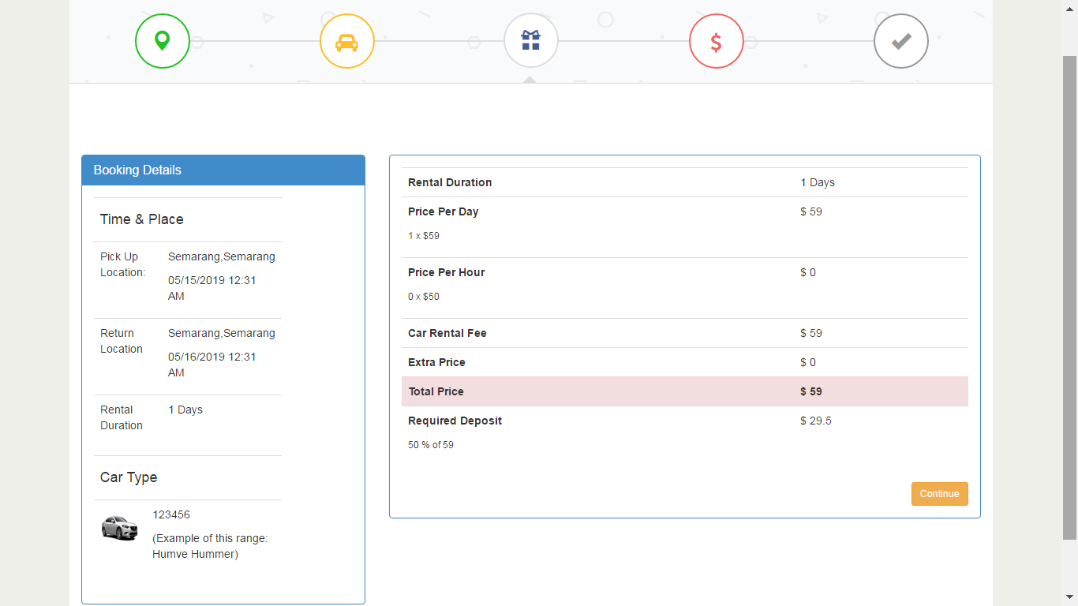Go to the red dollar sign payment step
Viewport: 1078px width, 606px height.
click(716, 41)
